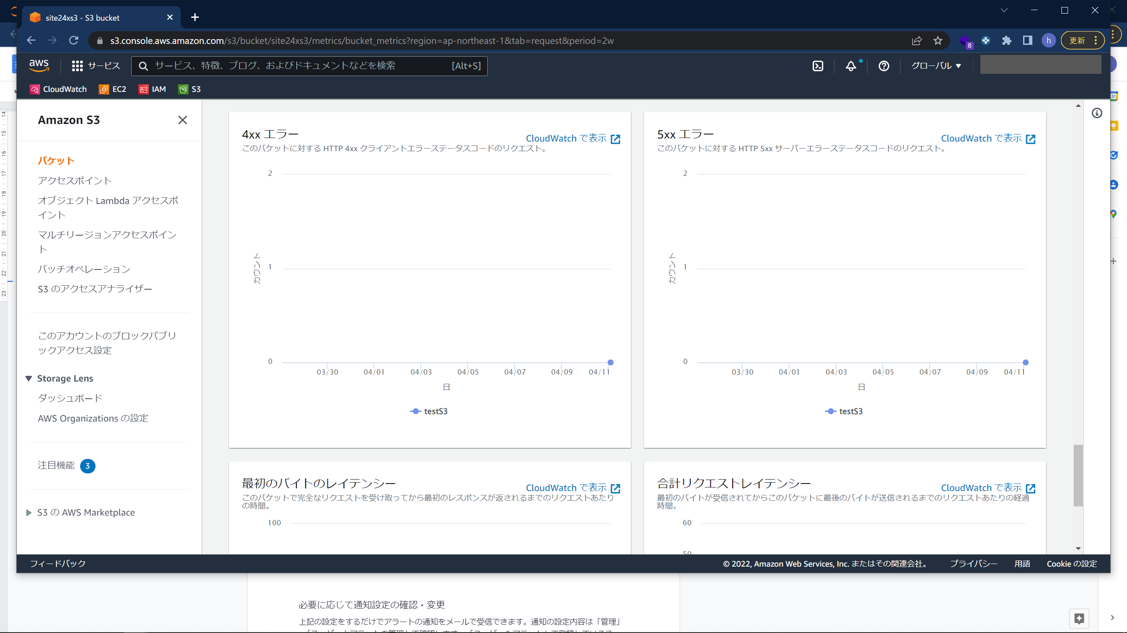Image resolution: width=1127 pixels, height=633 pixels.
Task: Open 用語 footer link
Action: pos(1022,564)
